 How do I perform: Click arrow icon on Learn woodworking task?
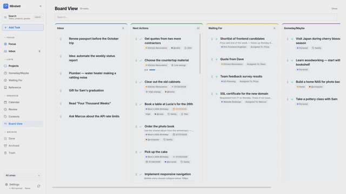292,60
